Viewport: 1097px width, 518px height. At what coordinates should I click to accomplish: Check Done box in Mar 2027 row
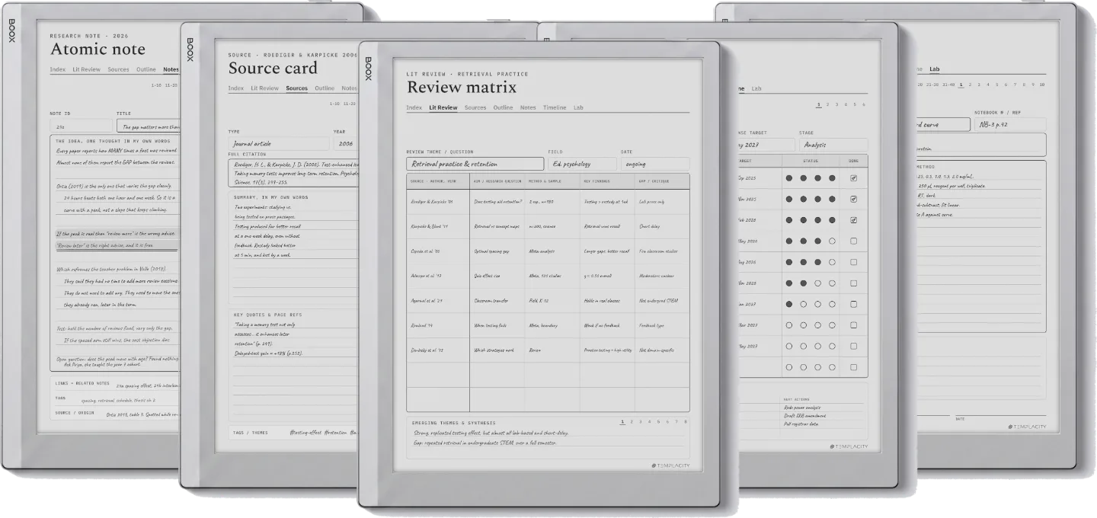(x=853, y=325)
